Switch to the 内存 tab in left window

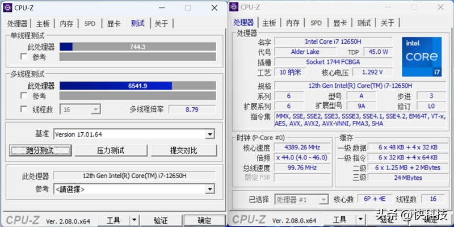pos(66,23)
